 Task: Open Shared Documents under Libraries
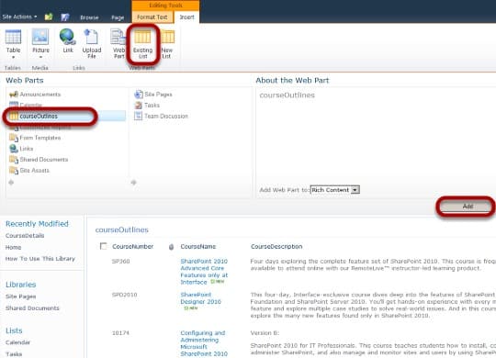click(x=32, y=308)
